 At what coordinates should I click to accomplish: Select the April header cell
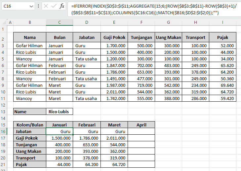[141, 125]
